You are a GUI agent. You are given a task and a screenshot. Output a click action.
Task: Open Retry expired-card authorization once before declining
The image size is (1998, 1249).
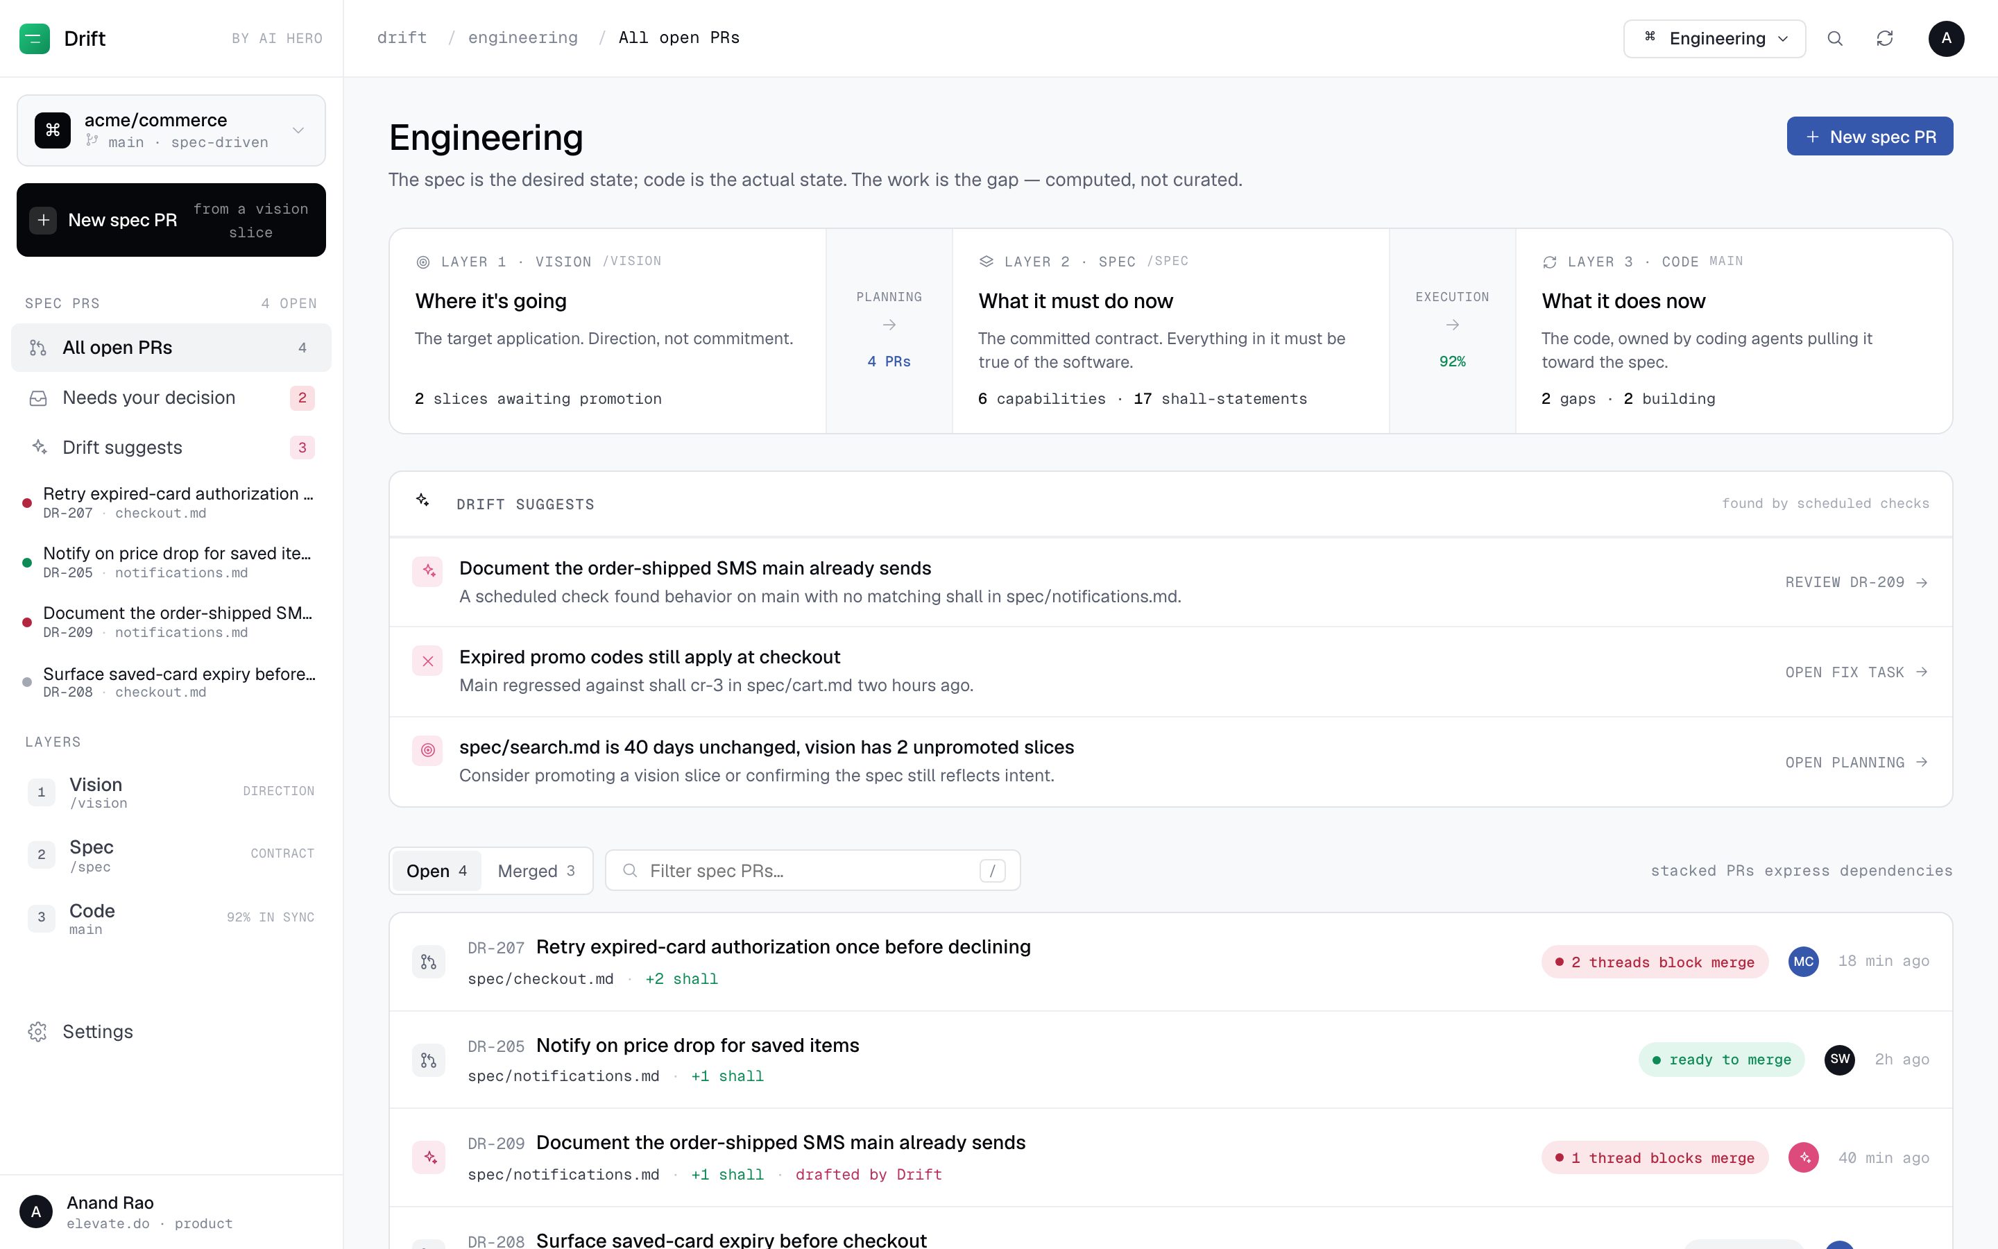tap(783, 946)
